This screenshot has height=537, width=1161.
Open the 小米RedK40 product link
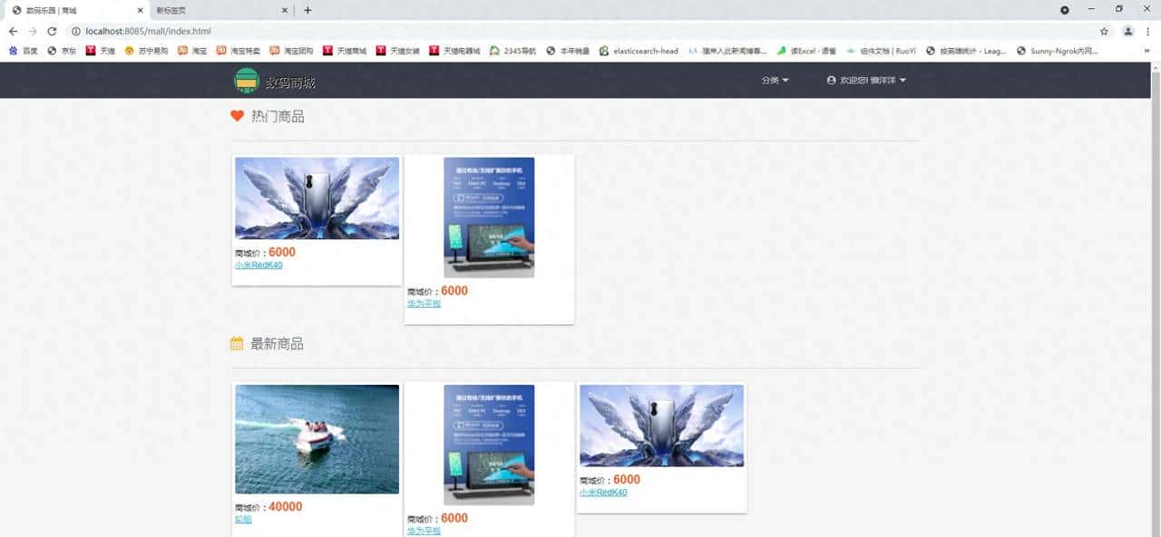tap(259, 265)
